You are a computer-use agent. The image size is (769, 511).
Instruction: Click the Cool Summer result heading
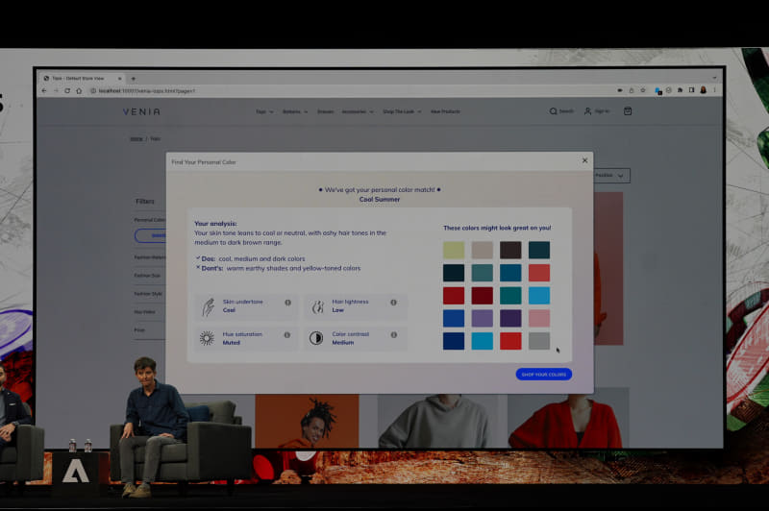tap(380, 200)
